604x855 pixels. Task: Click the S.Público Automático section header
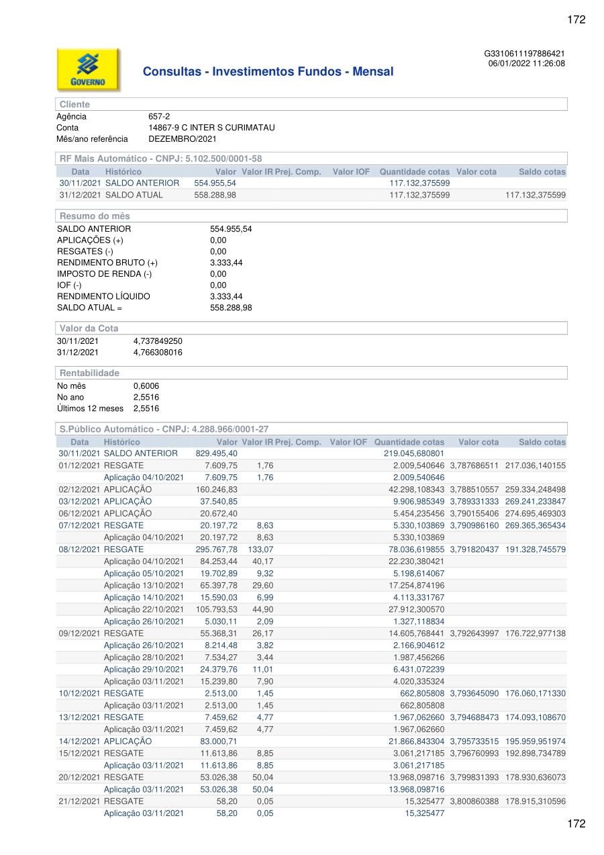pos(164,429)
